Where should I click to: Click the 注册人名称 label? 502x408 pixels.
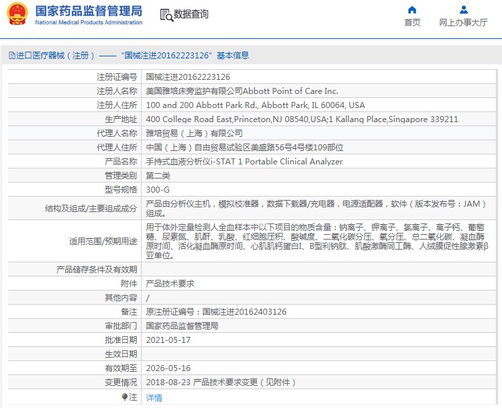[117, 91]
